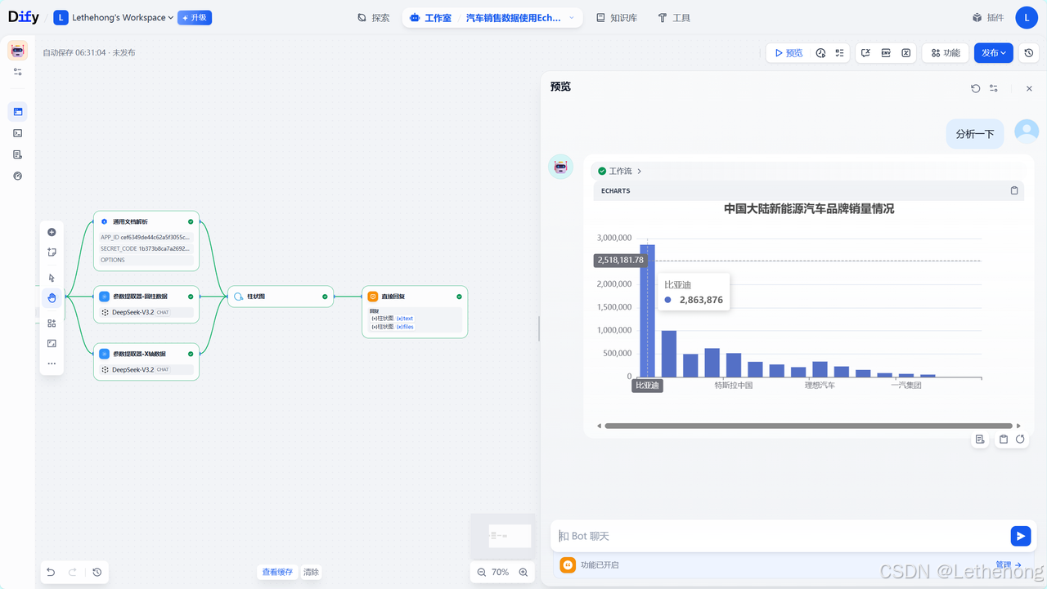
Task: Open the ENV environment variables icon
Action: (886, 52)
